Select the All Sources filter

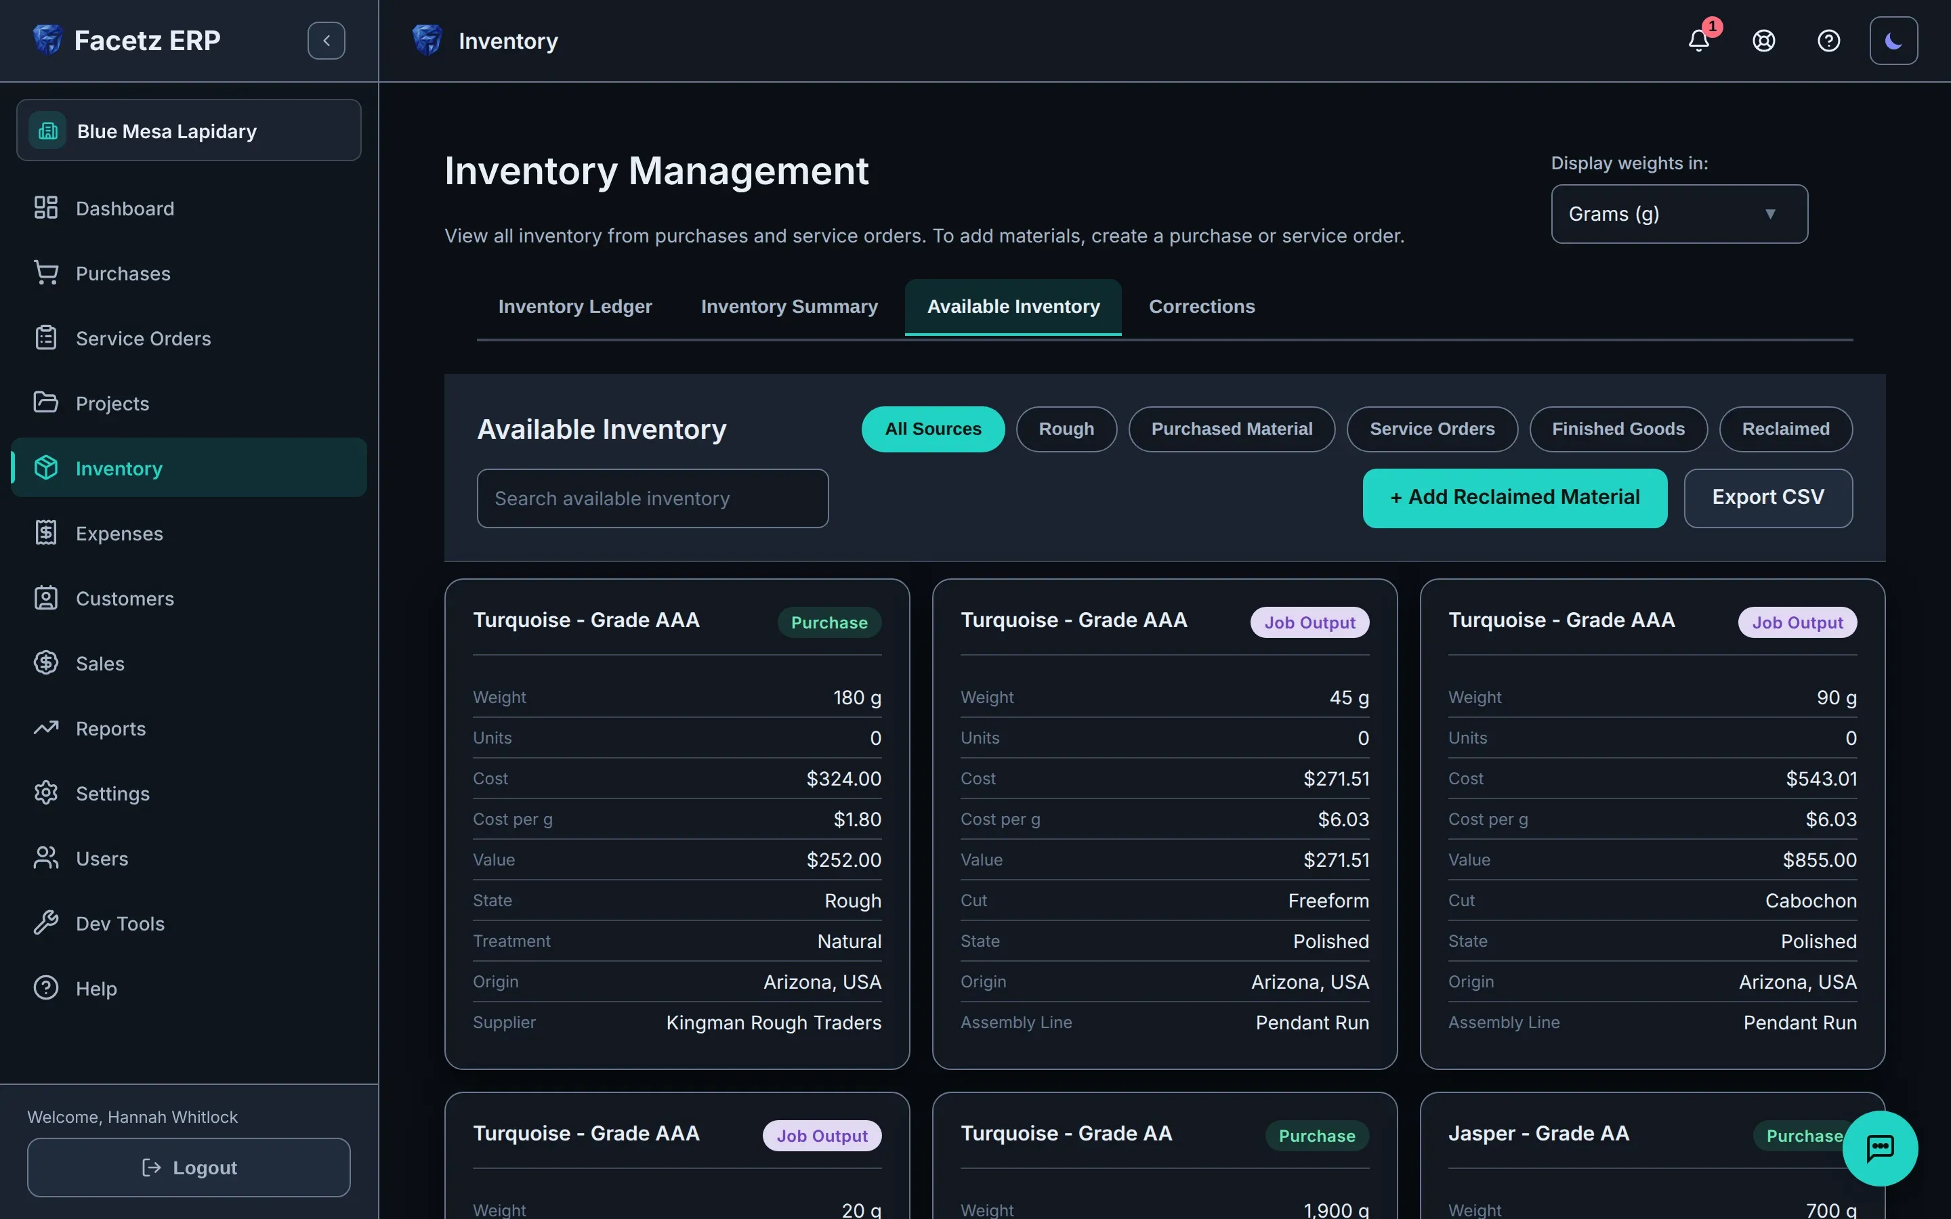coord(933,429)
